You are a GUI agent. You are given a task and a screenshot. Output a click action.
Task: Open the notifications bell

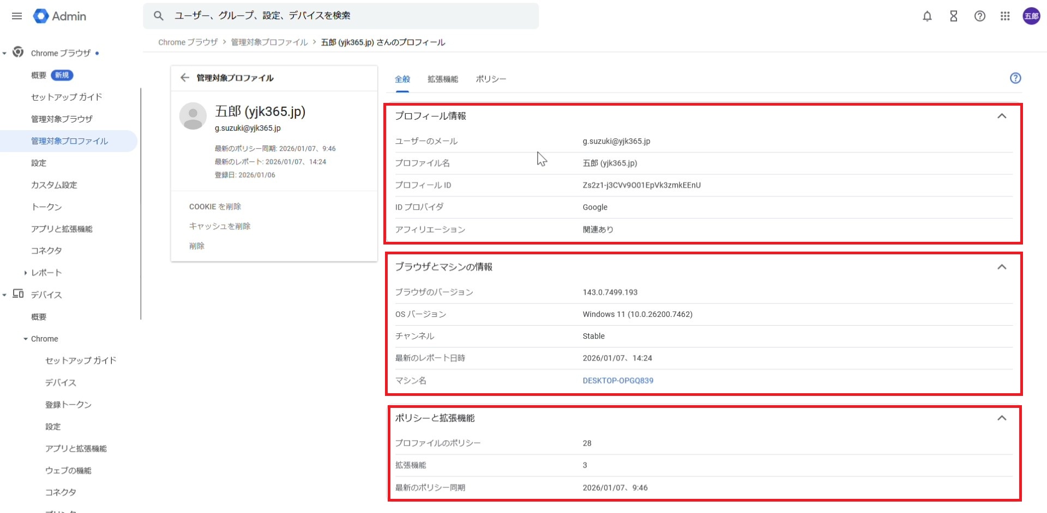tap(927, 16)
